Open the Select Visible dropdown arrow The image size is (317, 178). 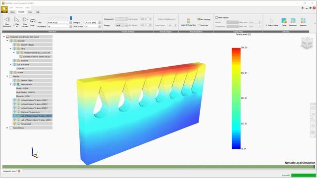(266, 25)
